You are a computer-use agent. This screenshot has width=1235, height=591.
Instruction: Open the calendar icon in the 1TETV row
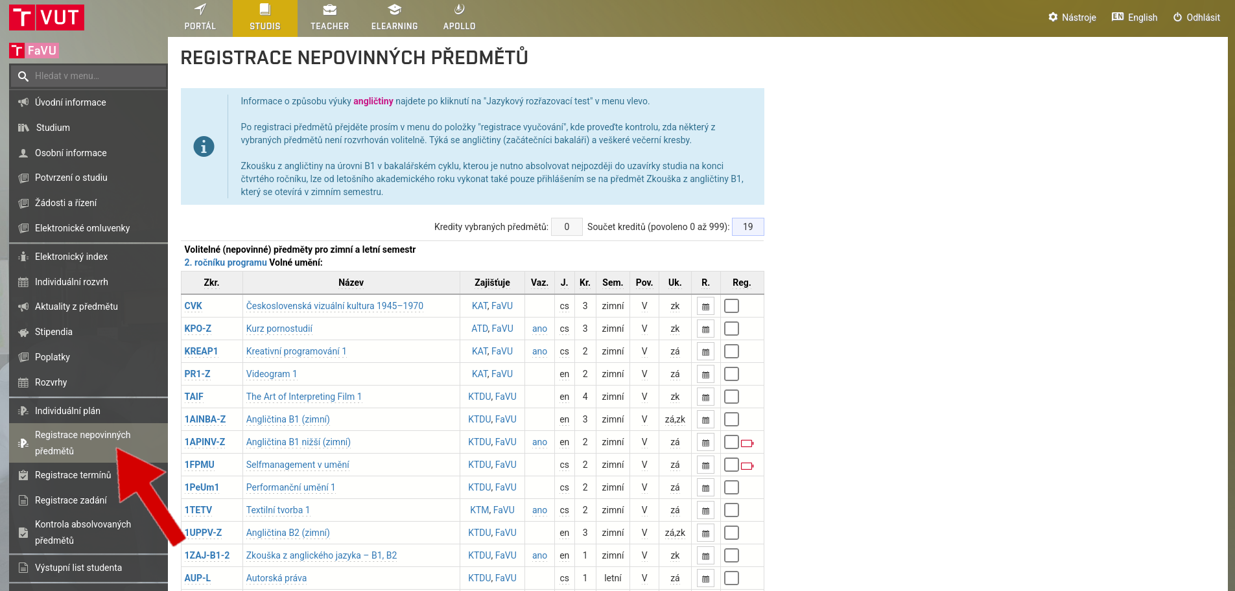point(705,511)
